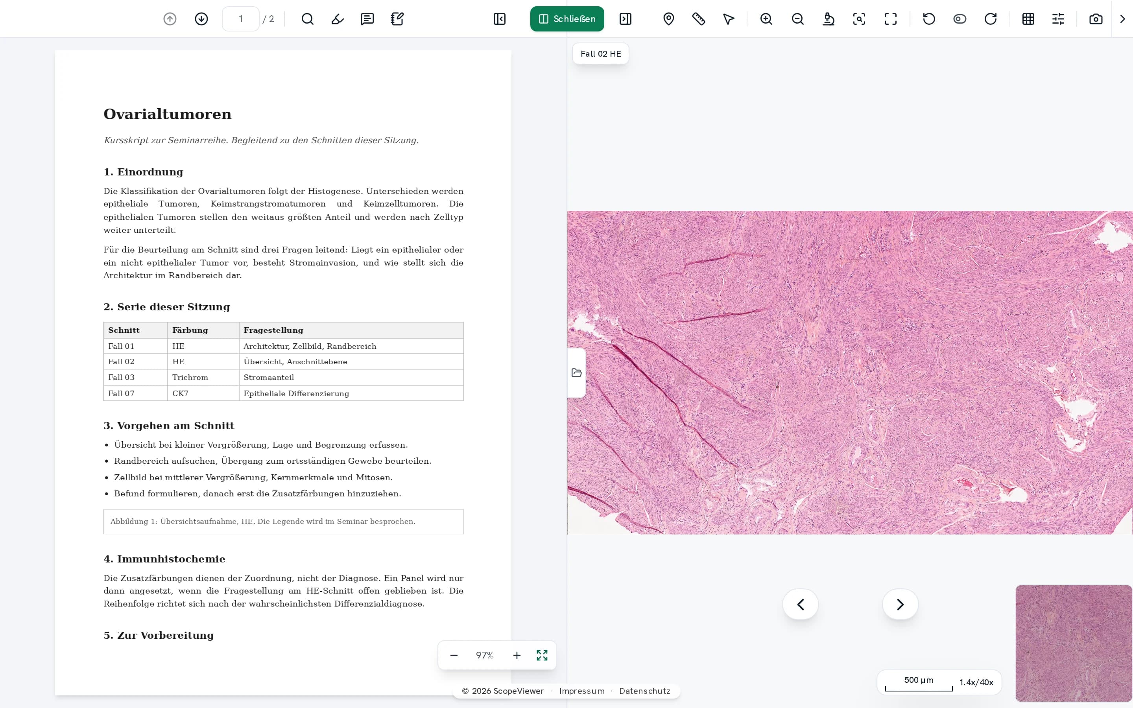Click the Schließen button
The width and height of the screenshot is (1133, 708).
point(567,19)
